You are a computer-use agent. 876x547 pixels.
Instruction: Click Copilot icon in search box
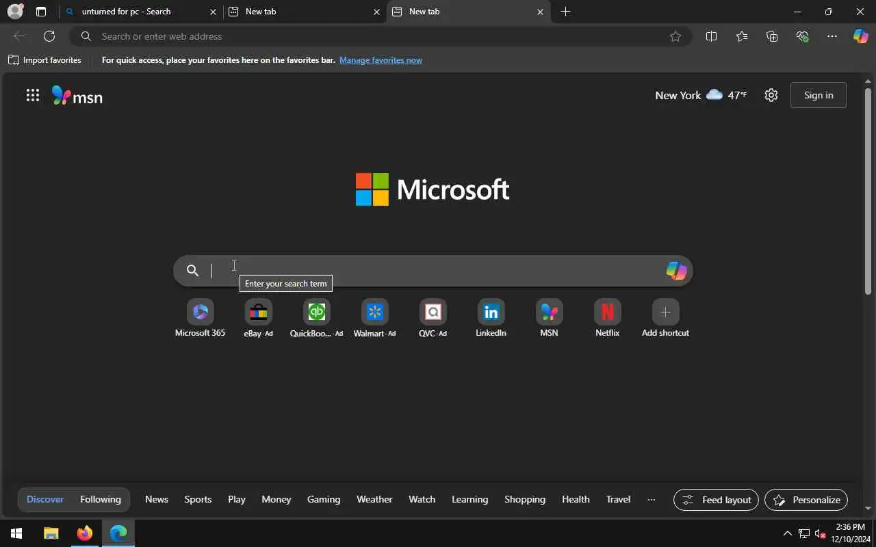click(x=676, y=271)
